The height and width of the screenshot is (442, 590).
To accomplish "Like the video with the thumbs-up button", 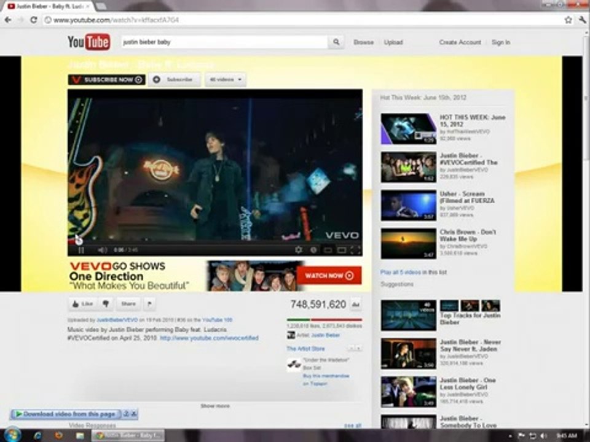I will [x=82, y=304].
